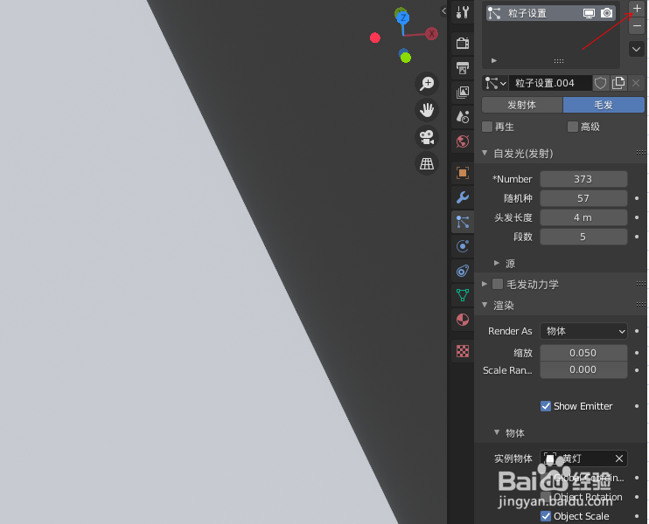Toggle the Object Rotation checkbox
This screenshot has height=524, width=649.
pyautogui.click(x=546, y=497)
